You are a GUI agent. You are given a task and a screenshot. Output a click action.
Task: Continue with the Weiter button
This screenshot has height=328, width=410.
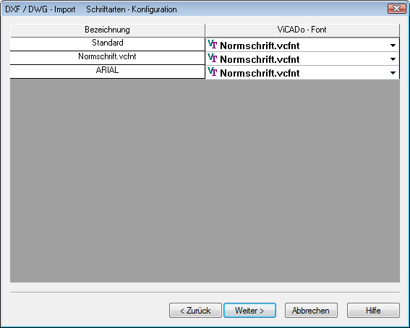(x=249, y=311)
